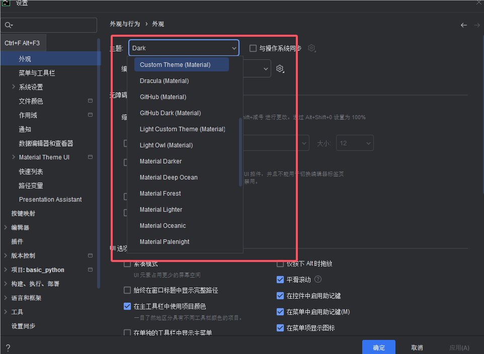484x354 pixels.
Task: Open the font size 12 dropdown
Action: pos(355,143)
